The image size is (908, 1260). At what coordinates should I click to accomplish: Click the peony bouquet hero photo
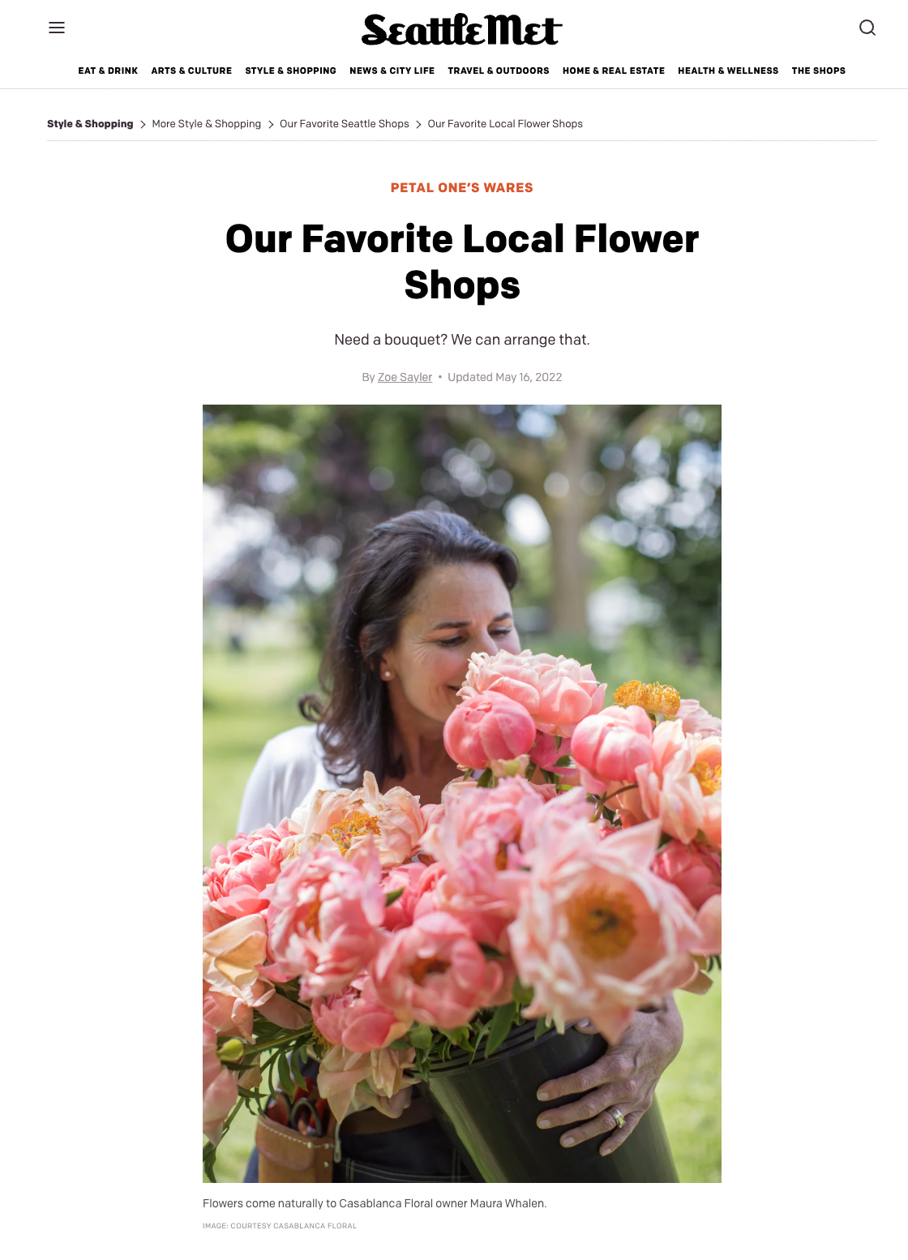[x=462, y=794]
